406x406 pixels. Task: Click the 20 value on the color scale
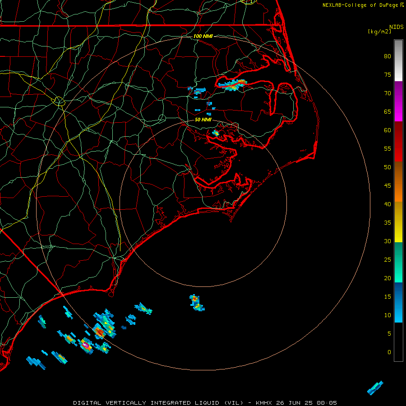[388, 278]
